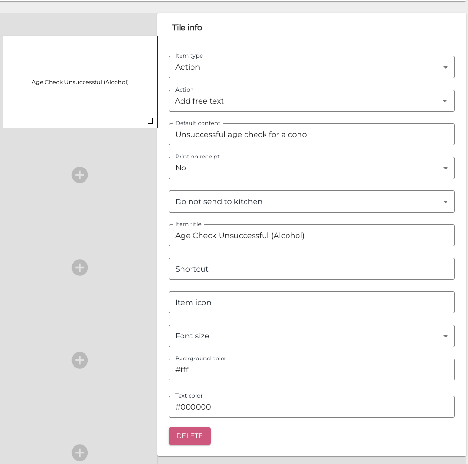Screen dimensions: 468x464
Task: Click the Tile info panel heading
Action: (187, 28)
